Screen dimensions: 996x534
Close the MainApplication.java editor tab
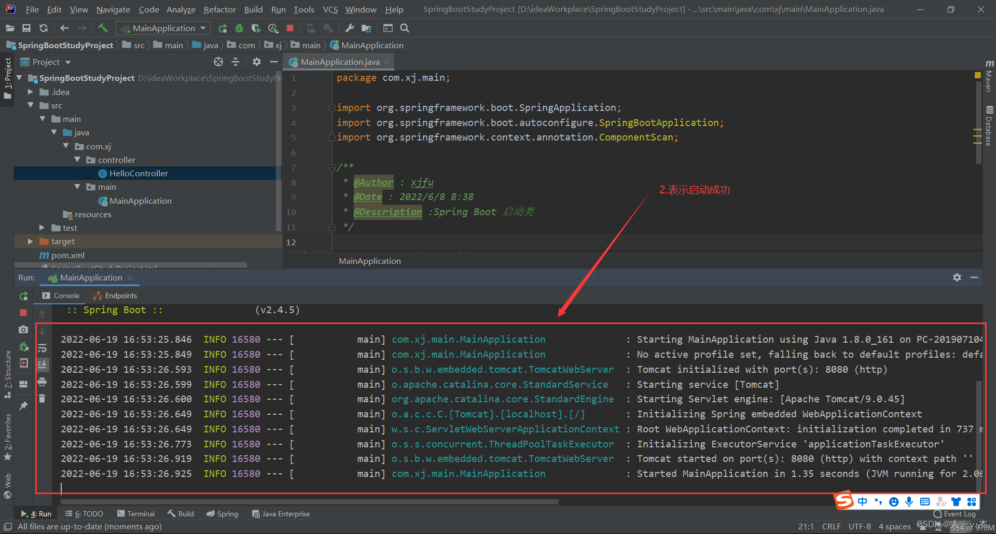point(386,62)
